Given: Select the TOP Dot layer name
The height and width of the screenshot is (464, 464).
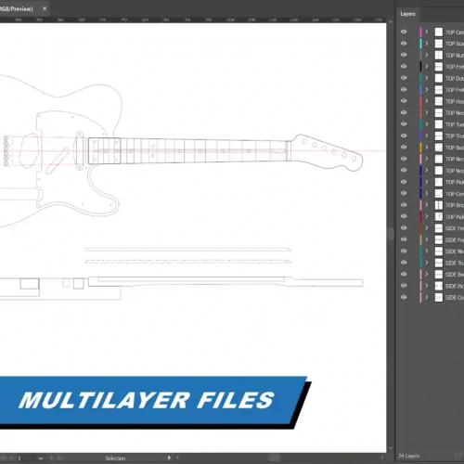Looking at the screenshot, I should pyautogui.click(x=455, y=78).
